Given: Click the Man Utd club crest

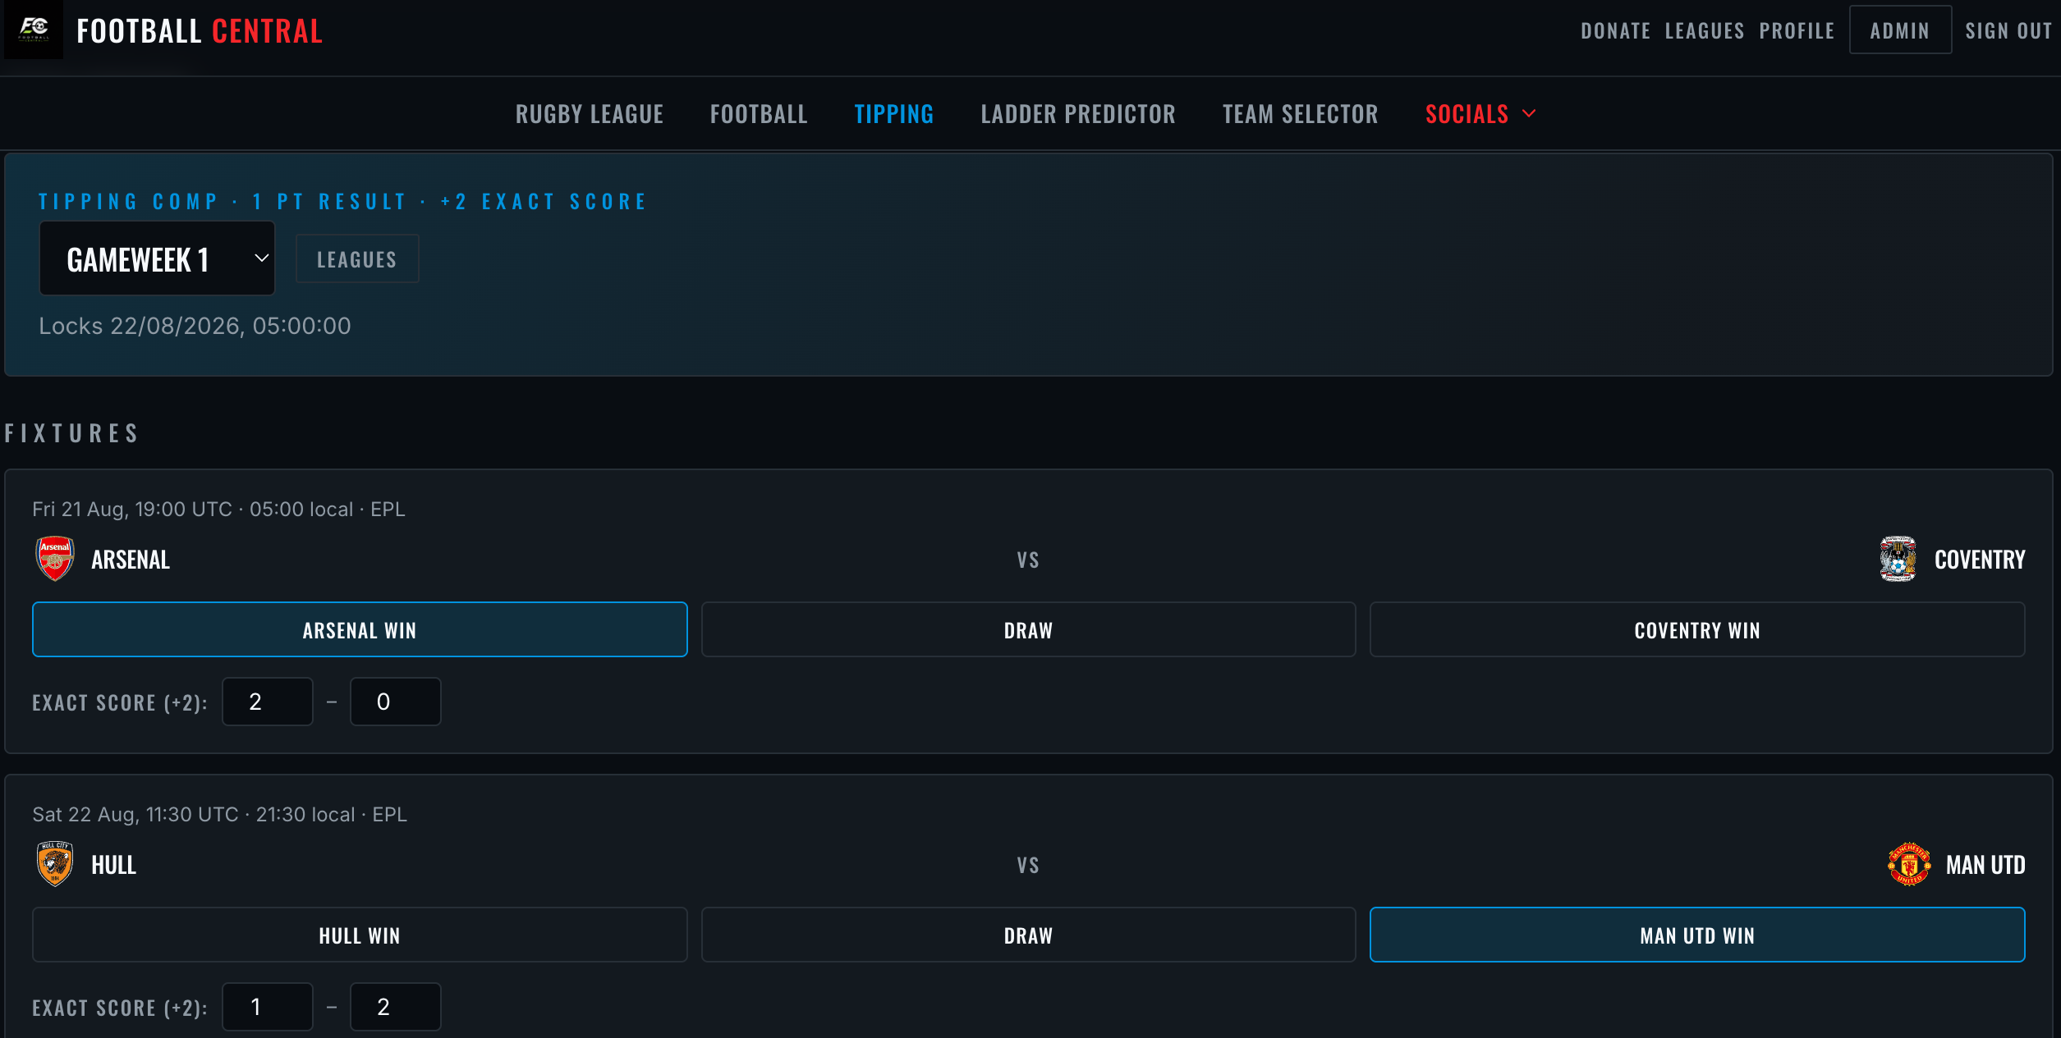Looking at the screenshot, I should (x=1909, y=864).
